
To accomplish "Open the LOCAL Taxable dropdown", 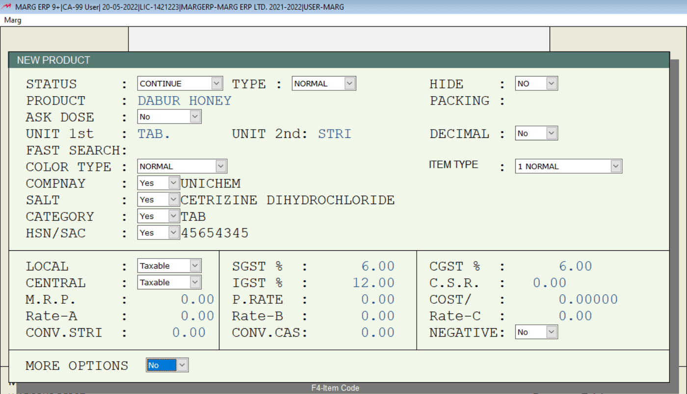I will click(169, 266).
